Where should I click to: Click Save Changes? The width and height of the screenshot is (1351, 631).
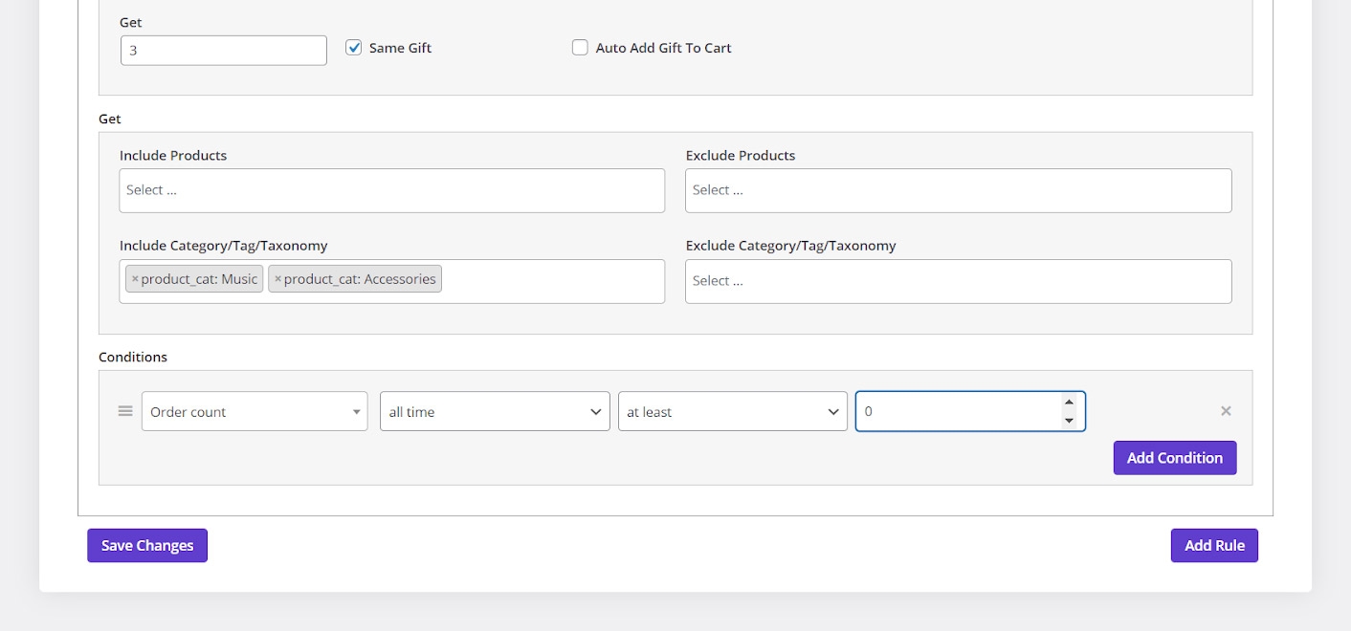[x=147, y=546]
